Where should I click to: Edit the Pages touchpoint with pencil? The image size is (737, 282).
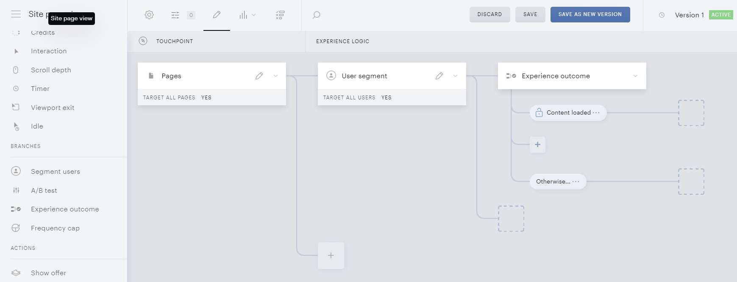259,76
